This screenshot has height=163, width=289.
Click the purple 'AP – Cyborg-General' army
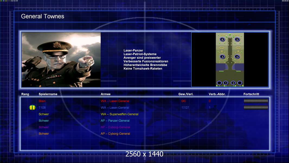click(x=115, y=127)
